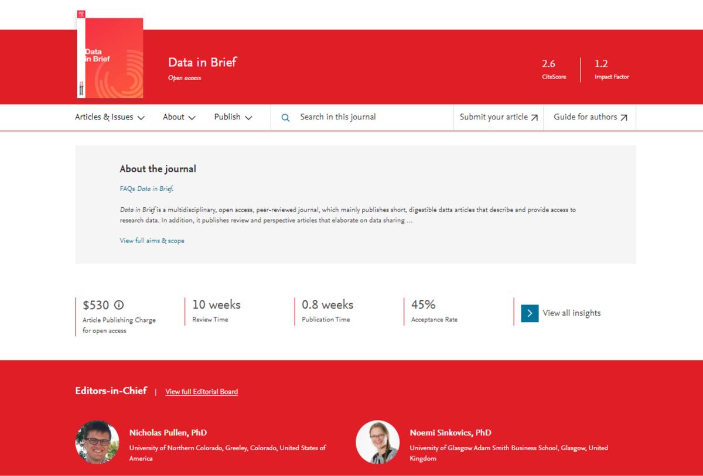Click the name Nicholas Pullen, PhD

pyautogui.click(x=168, y=433)
